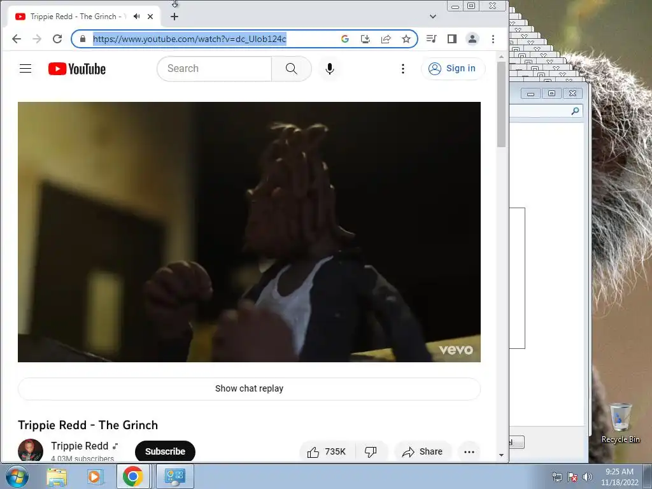Viewport: 652px width, 489px height.
Task: Click the install/download page icon
Action: pyautogui.click(x=365, y=39)
